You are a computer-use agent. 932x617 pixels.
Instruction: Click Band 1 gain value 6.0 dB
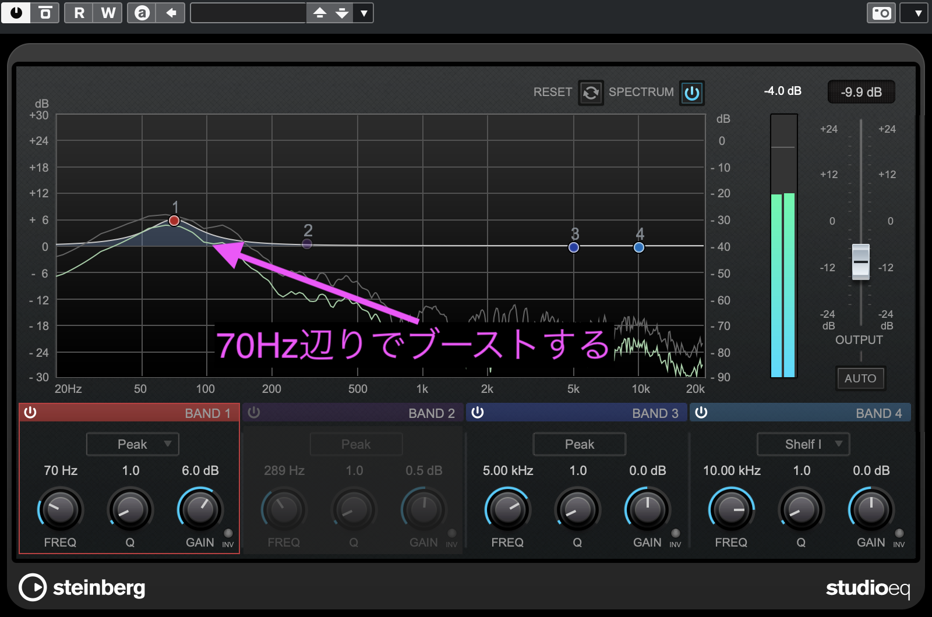(200, 470)
